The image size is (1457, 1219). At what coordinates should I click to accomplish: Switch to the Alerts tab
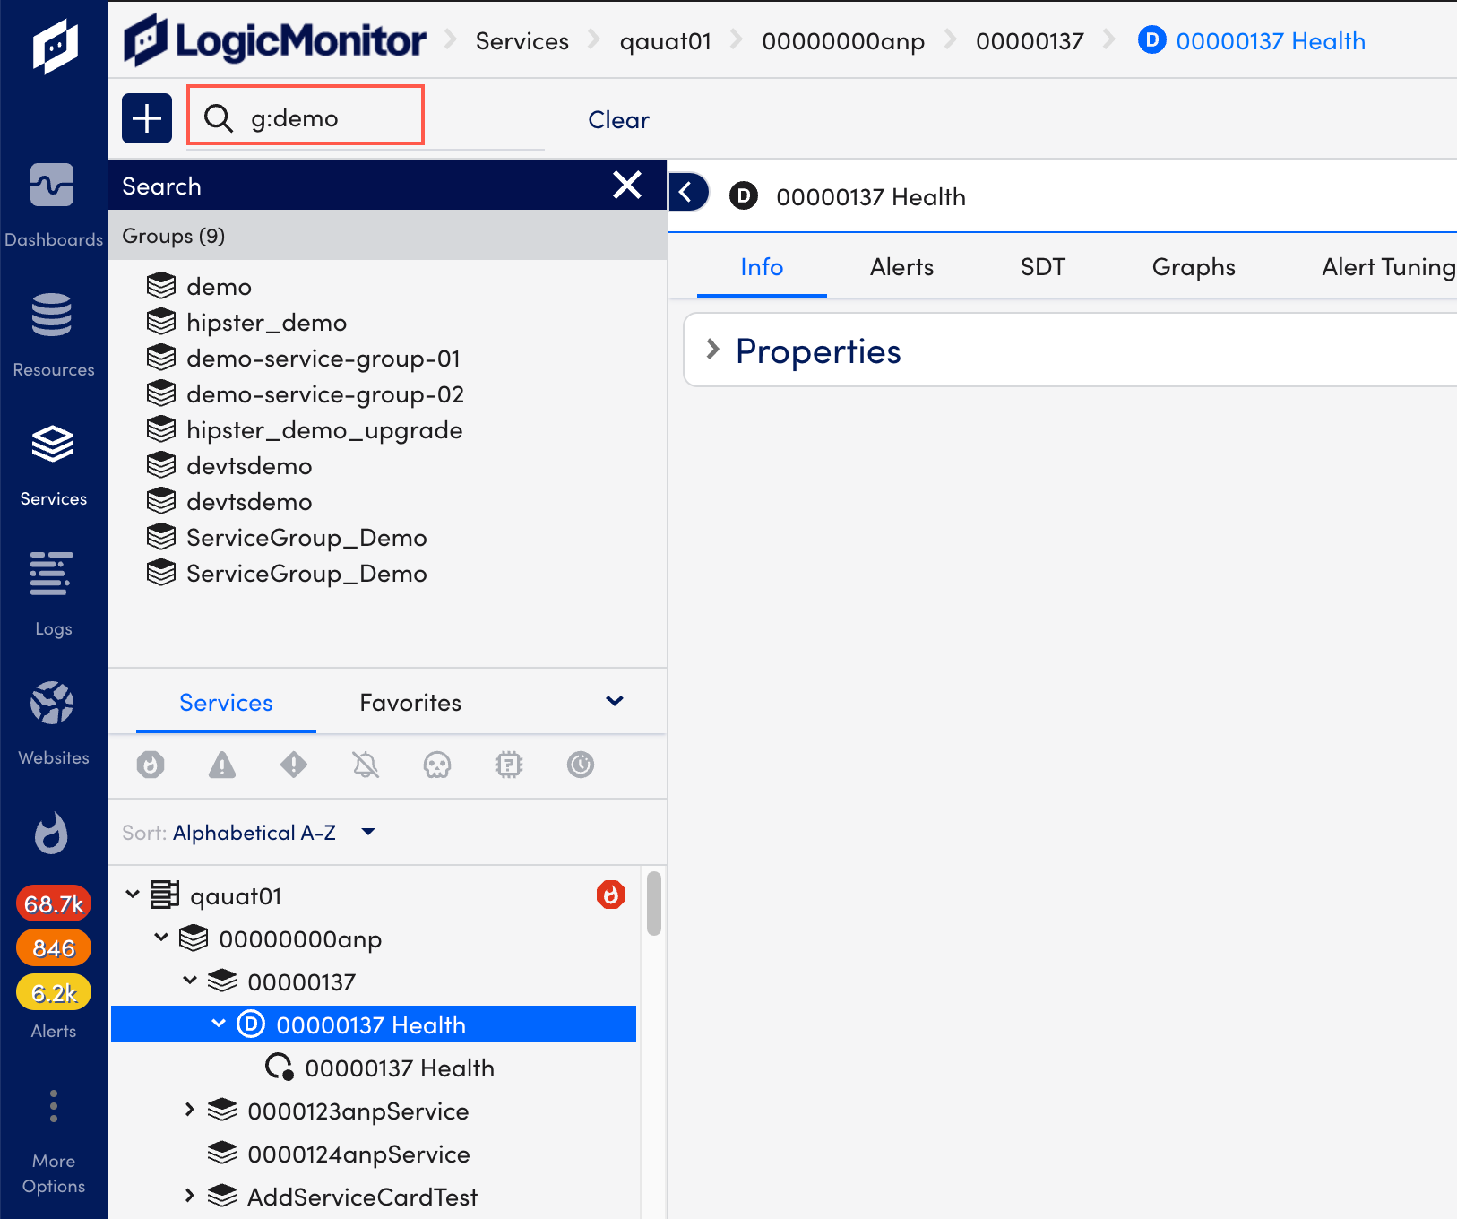tap(901, 266)
